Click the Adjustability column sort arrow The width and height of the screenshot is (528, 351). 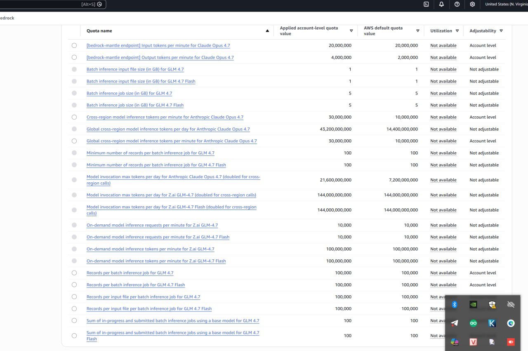(501, 31)
